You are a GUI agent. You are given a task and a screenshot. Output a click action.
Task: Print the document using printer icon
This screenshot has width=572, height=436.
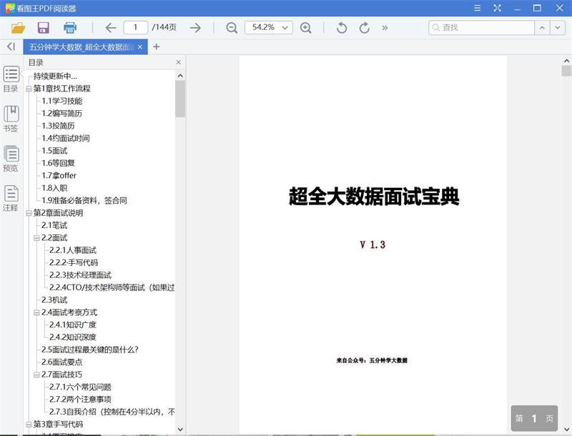click(x=70, y=28)
